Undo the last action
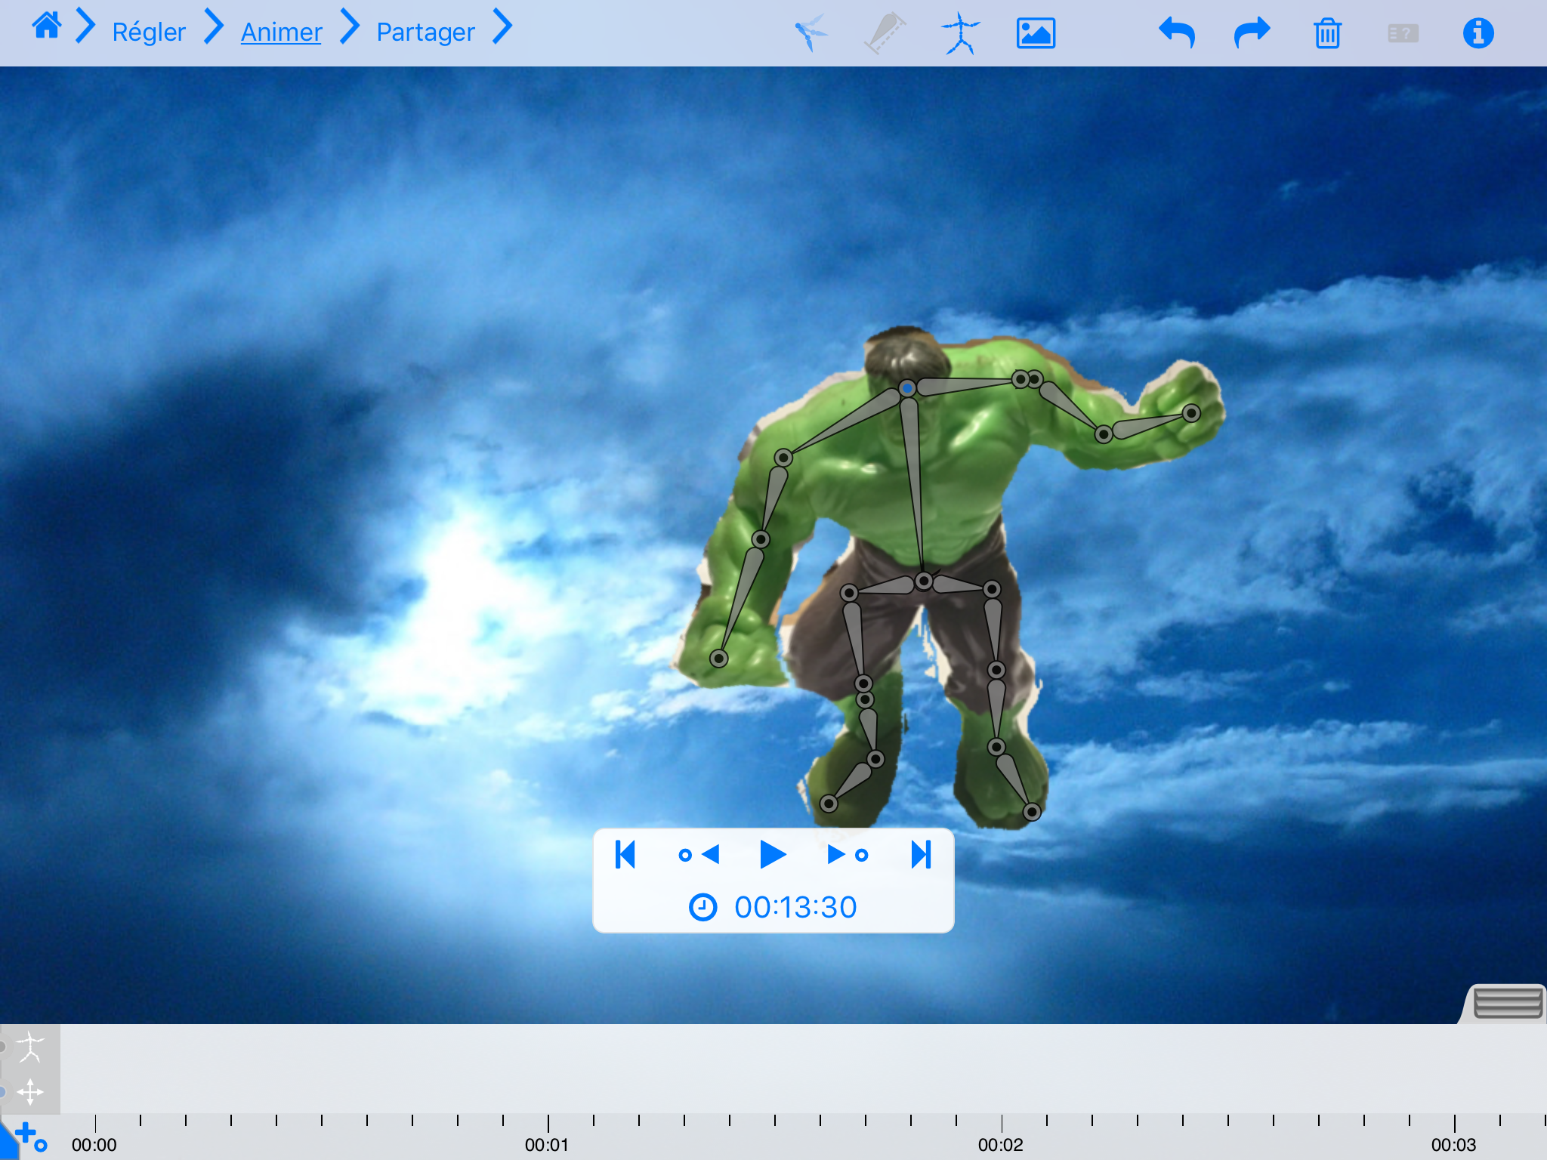Viewport: 1547px width, 1160px height. click(x=1177, y=32)
